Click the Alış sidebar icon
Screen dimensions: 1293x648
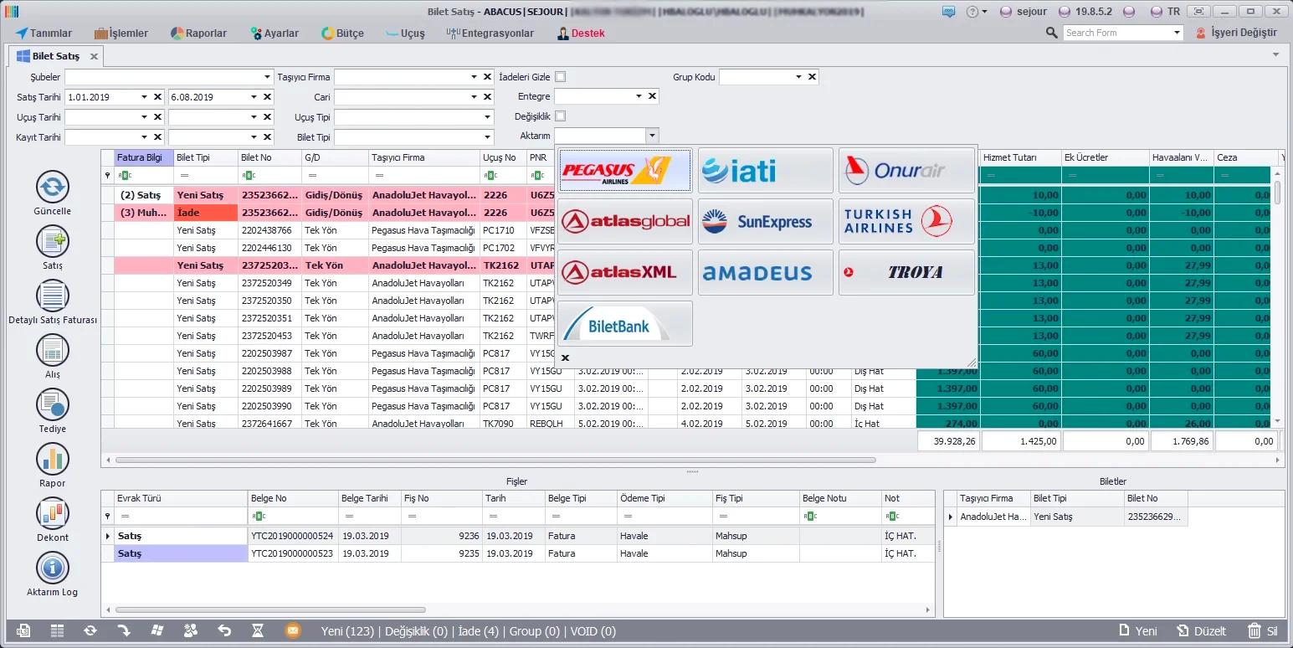52,350
